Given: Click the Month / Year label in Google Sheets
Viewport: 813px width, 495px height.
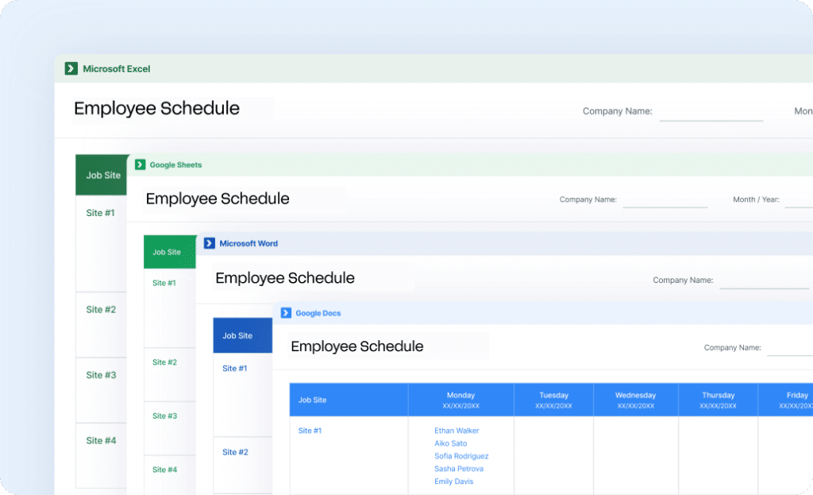Looking at the screenshot, I should tap(756, 199).
